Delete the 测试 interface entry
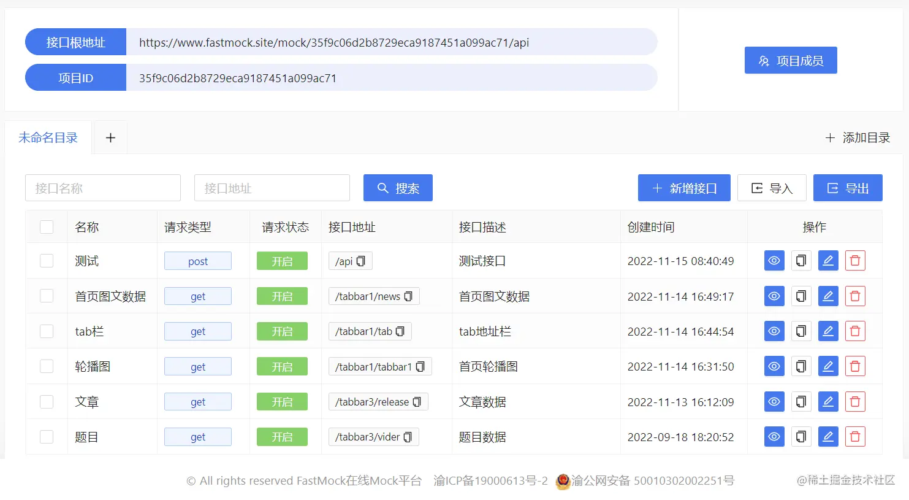The width and height of the screenshot is (909, 500). point(855,261)
